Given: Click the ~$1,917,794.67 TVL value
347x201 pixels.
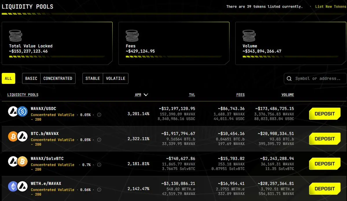Looking at the screenshot, I should [178, 134].
